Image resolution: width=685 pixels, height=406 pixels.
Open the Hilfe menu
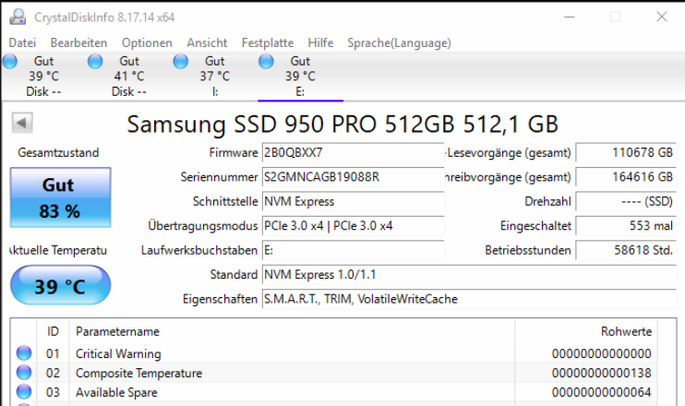coord(320,42)
